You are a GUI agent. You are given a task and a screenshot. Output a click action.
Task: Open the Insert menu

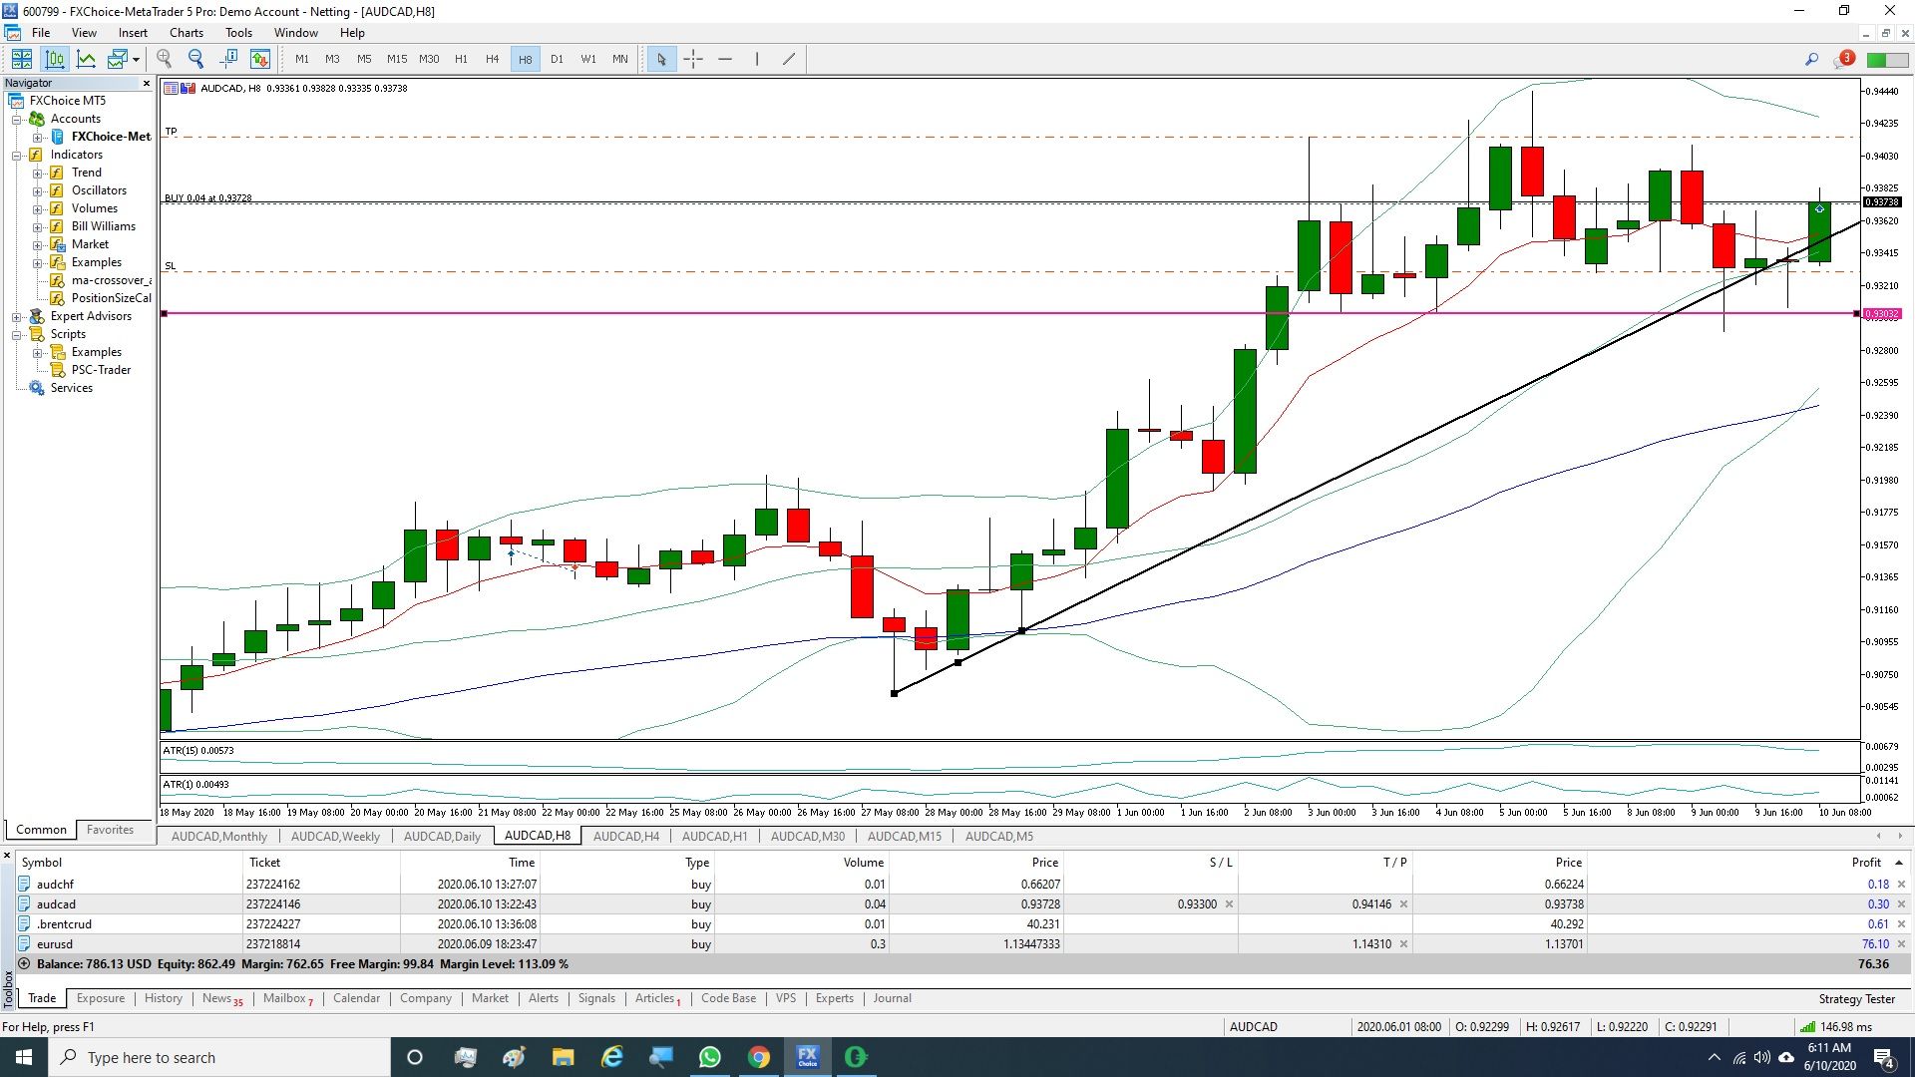pyautogui.click(x=133, y=32)
